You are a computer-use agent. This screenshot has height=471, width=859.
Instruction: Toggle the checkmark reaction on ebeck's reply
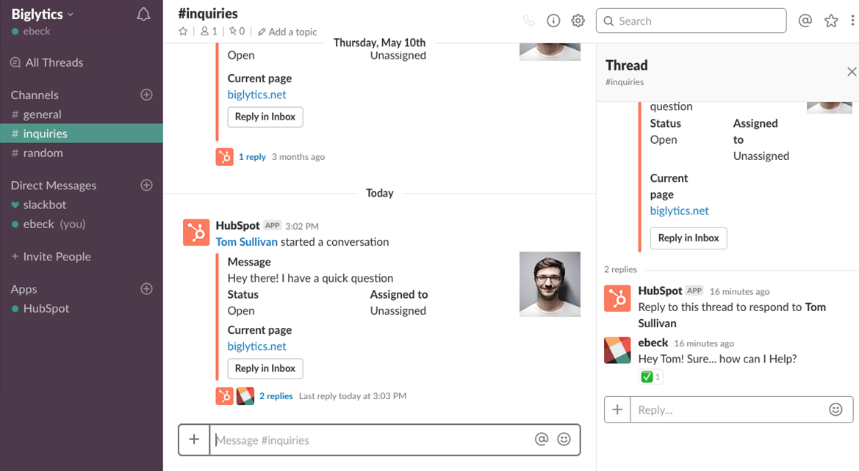[x=650, y=376]
